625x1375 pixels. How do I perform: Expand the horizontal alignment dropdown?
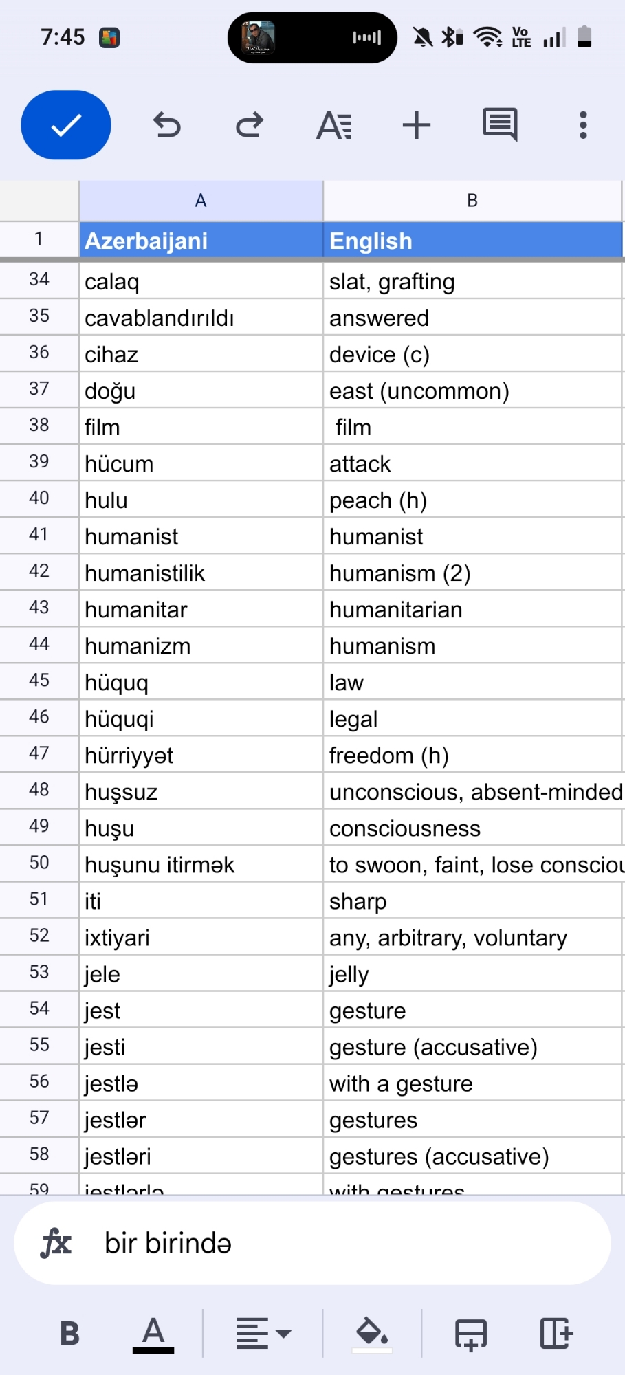tap(263, 1334)
